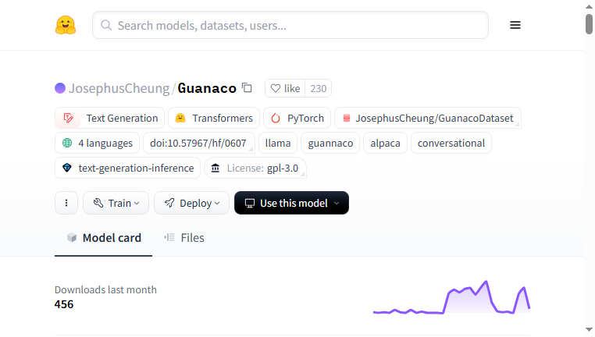Viewport: 595px width, 337px height.
Task: Click the Downloads last month label
Action: point(105,289)
